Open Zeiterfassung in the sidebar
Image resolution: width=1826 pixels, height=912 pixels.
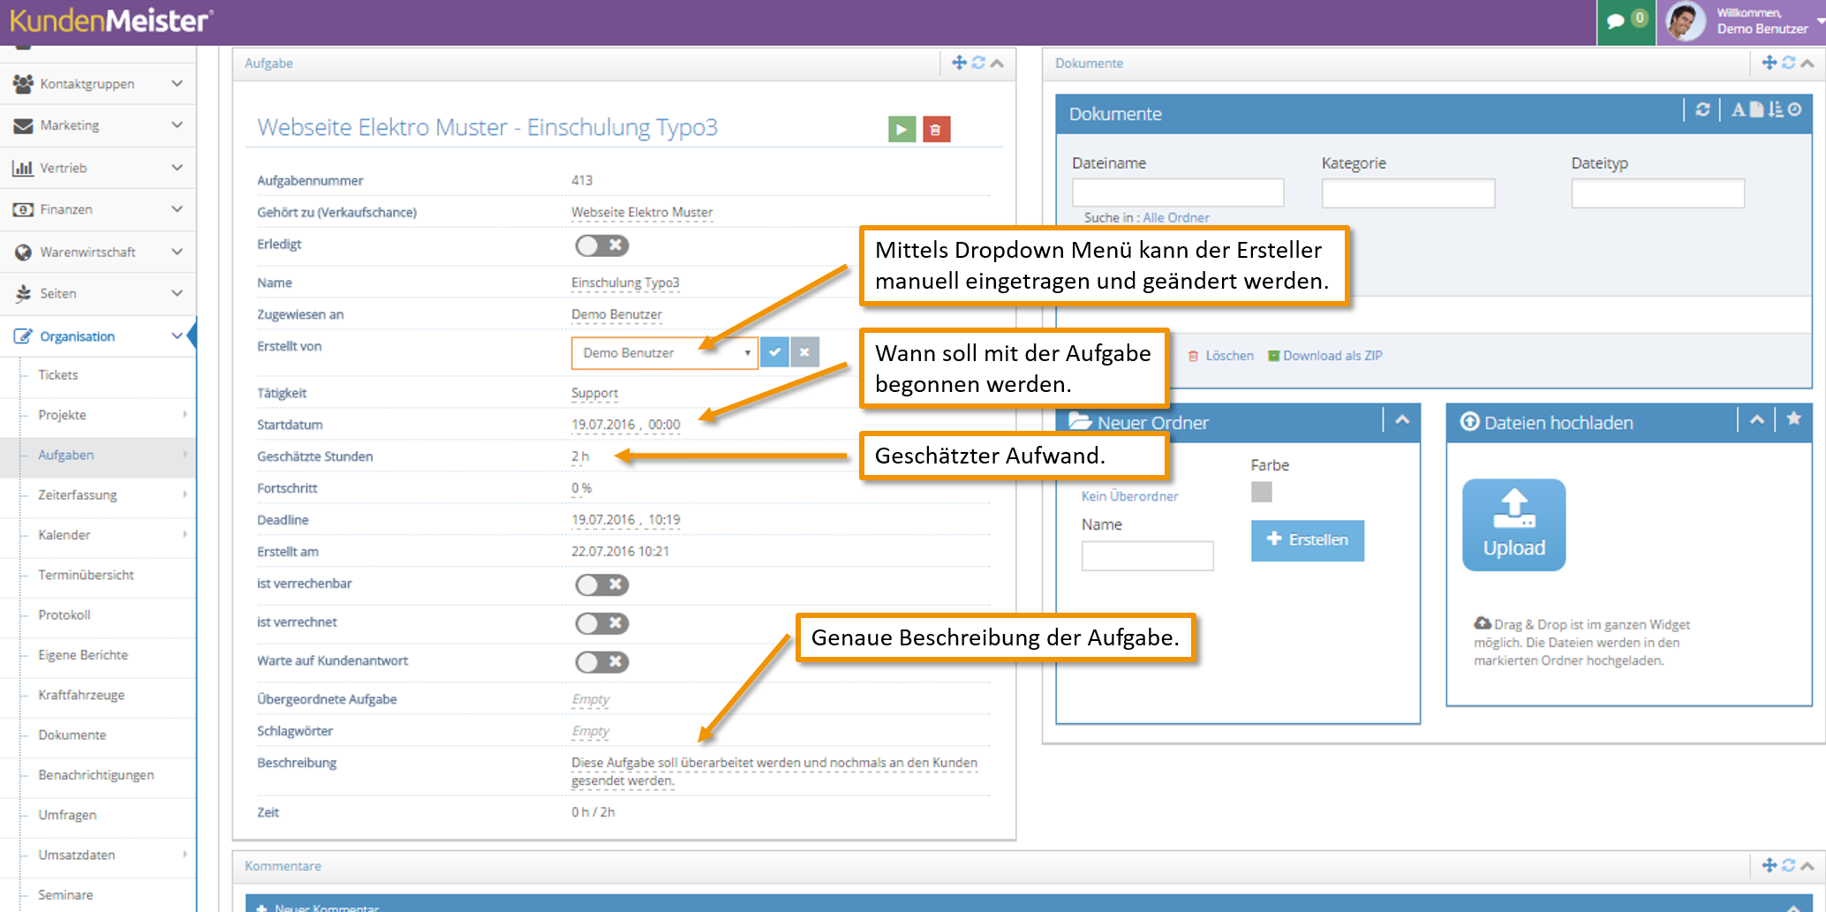(x=78, y=494)
